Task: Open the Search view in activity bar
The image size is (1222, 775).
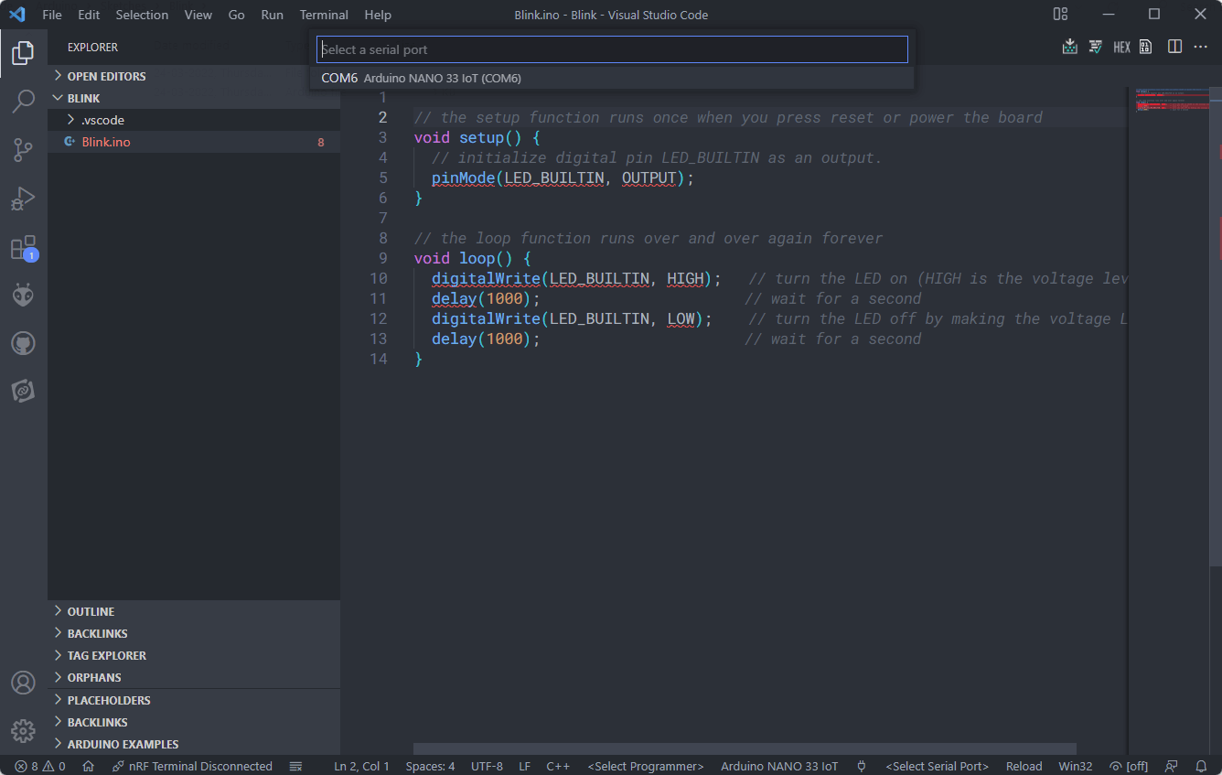Action: click(23, 101)
